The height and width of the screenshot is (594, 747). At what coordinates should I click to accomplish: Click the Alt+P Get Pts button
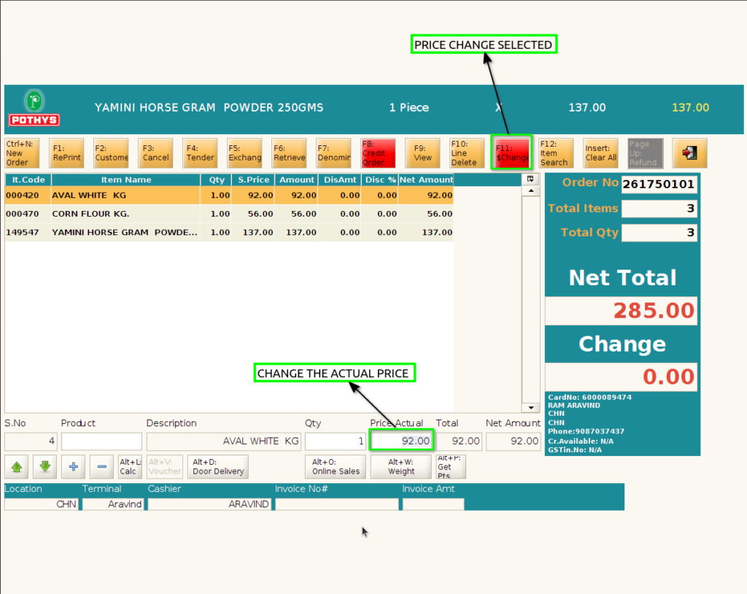[451, 467]
